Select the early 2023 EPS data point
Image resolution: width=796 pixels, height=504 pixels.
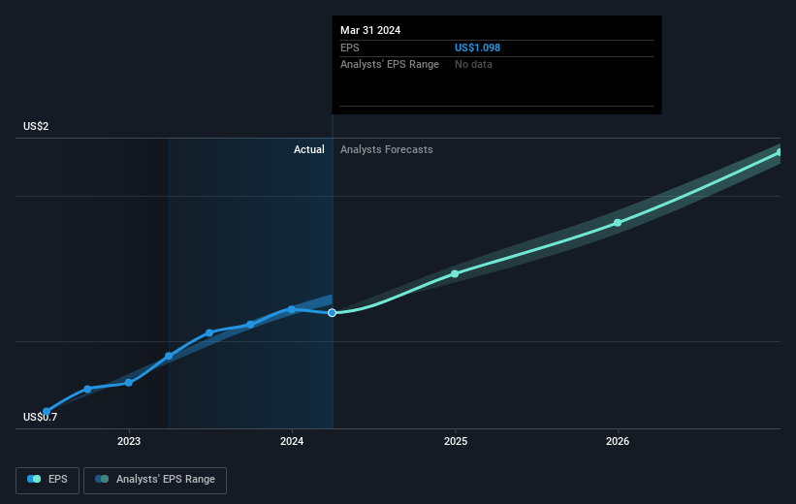click(x=128, y=383)
